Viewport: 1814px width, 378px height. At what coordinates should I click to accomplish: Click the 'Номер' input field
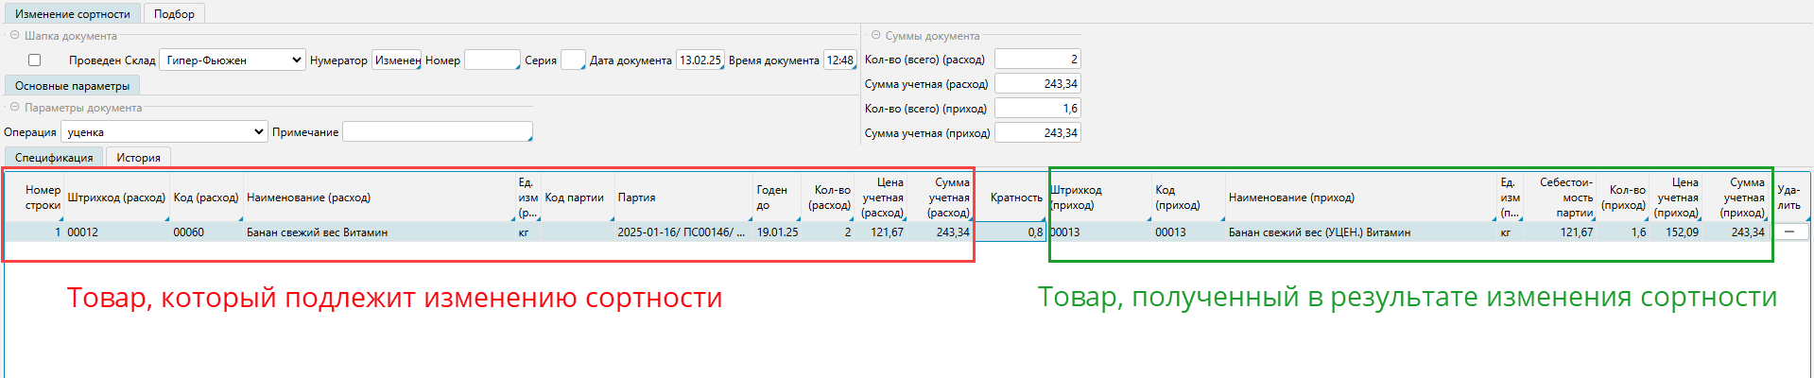[492, 60]
